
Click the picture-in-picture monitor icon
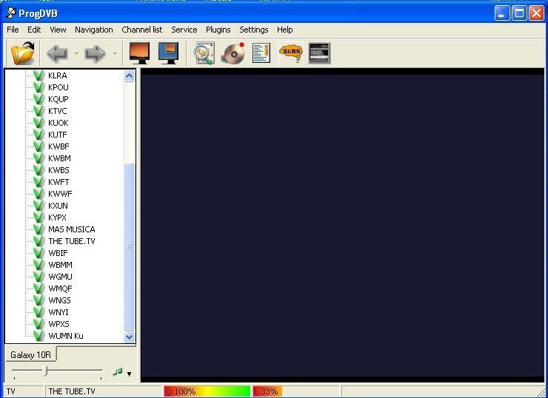[168, 53]
